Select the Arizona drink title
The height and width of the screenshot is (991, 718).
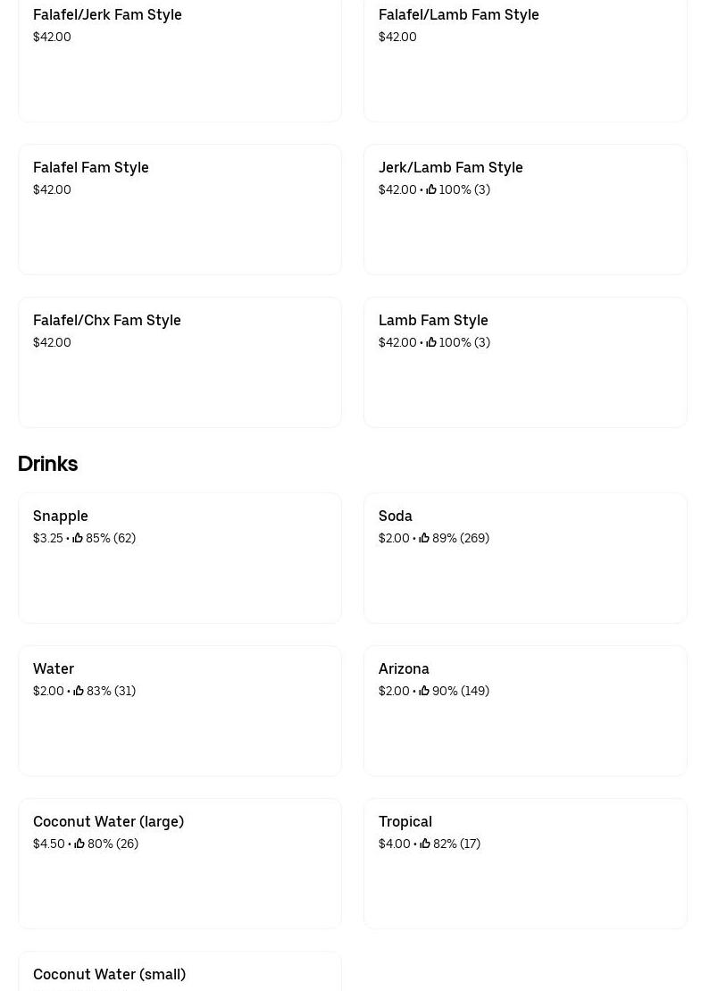pos(404,668)
